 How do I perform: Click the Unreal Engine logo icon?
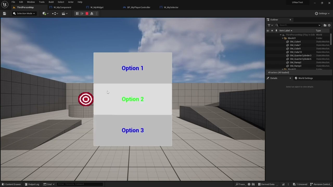tap(5, 4)
